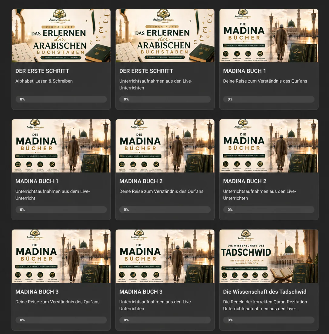Click MADINA BUCH 3 title above Deine Reise description
The image size is (329, 334).
tap(37, 291)
